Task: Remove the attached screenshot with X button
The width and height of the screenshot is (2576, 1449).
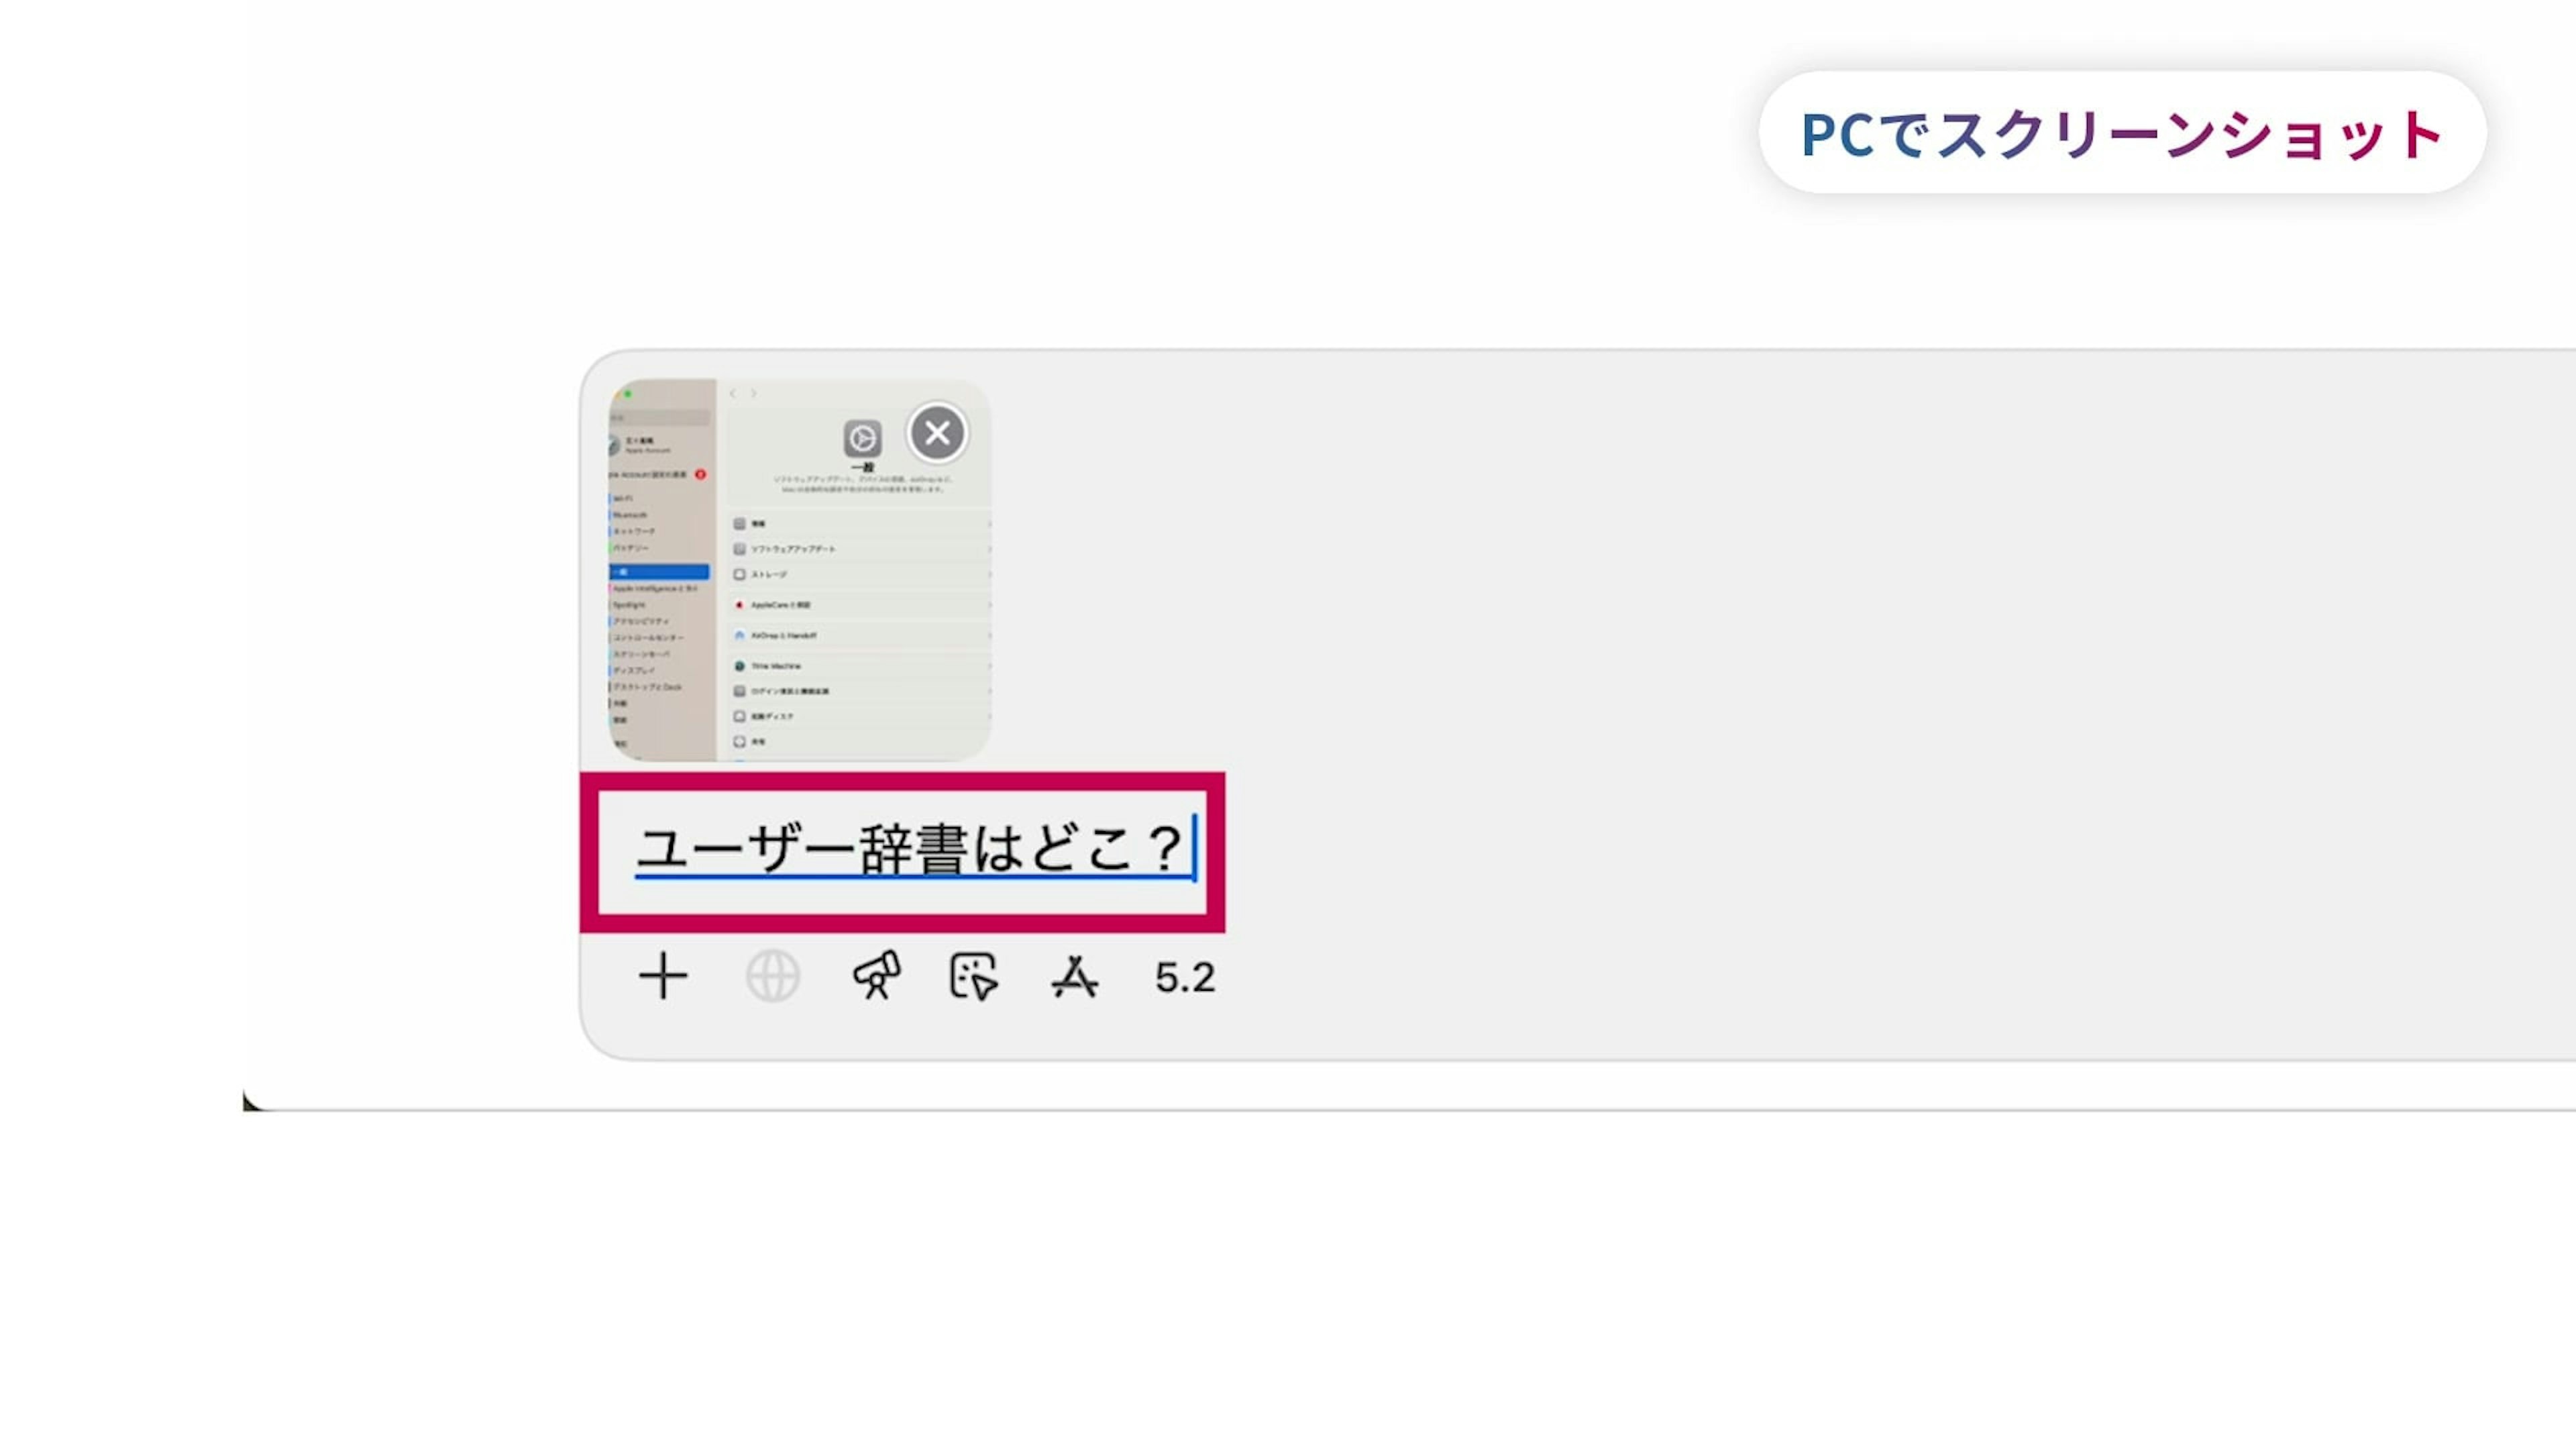Action: click(937, 433)
